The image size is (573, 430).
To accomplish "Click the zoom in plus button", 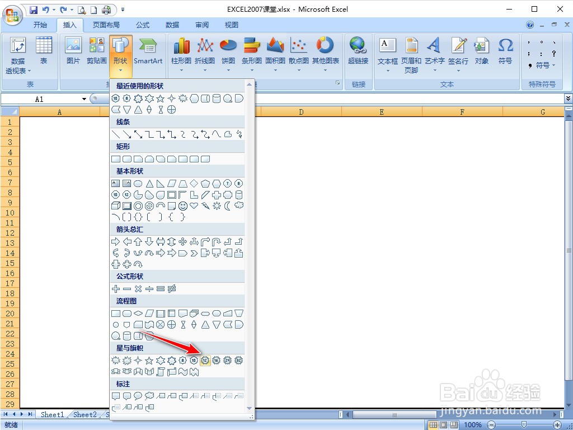I will (557, 425).
